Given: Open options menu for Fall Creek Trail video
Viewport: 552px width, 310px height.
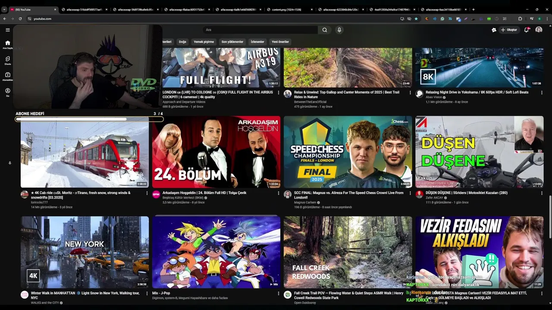Looking at the screenshot, I should pyautogui.click(x=410, y=294).
